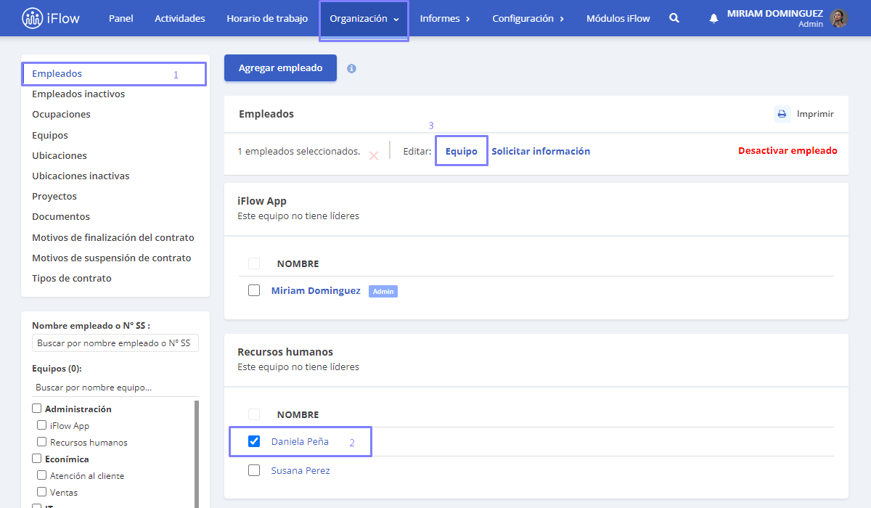Open Ubicaciones in the sidebar
The image size is (871, 508).
pyautogui.click(x=60, y=155)
